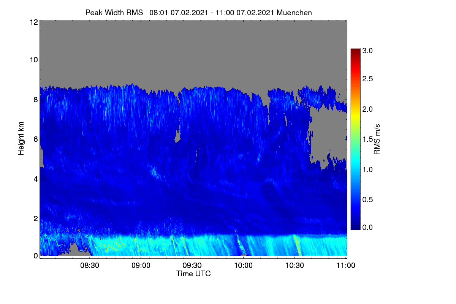Click the 'RMS m/s' colorbar label
The image size is (456, 304).
[377, 138]
